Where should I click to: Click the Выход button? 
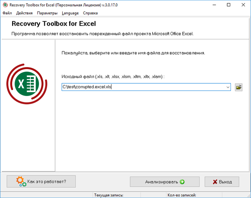[222, 182]
